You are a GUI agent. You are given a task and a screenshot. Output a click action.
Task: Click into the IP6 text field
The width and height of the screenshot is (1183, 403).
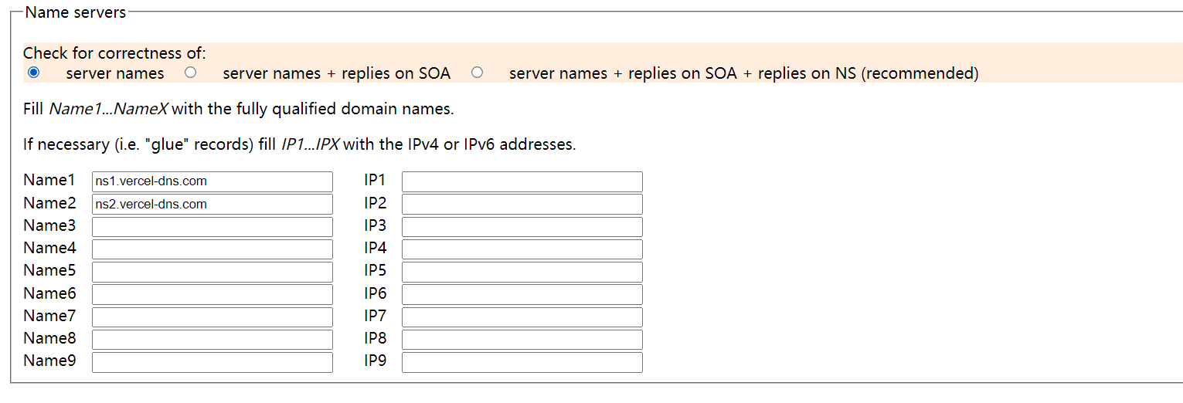click(x=522, y=294)
